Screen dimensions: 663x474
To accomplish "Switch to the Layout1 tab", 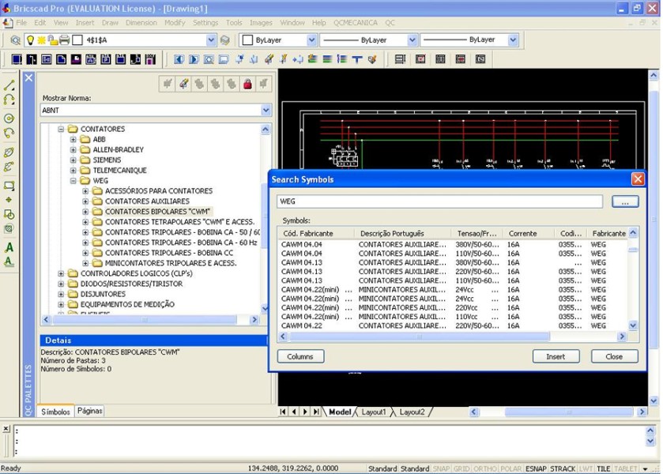I will (x=374, y=412).
